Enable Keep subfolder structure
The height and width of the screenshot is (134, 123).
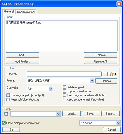click(8, 99)
